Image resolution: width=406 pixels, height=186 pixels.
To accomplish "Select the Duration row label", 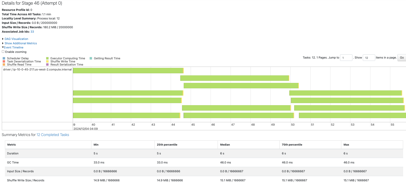I will click(x=13, y=153).
